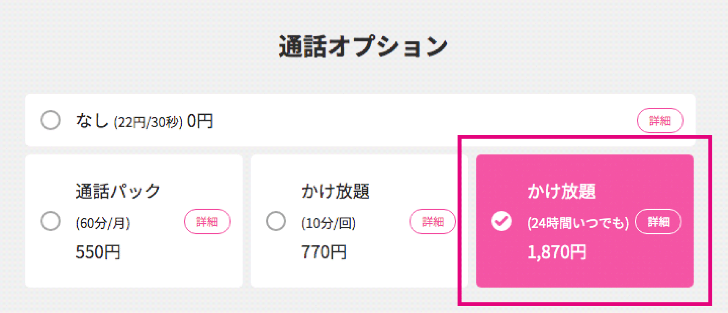Image resolution: width=728 pixels, height=313 pixels.
Task: Click the 550円 price text
Action: 98,252
